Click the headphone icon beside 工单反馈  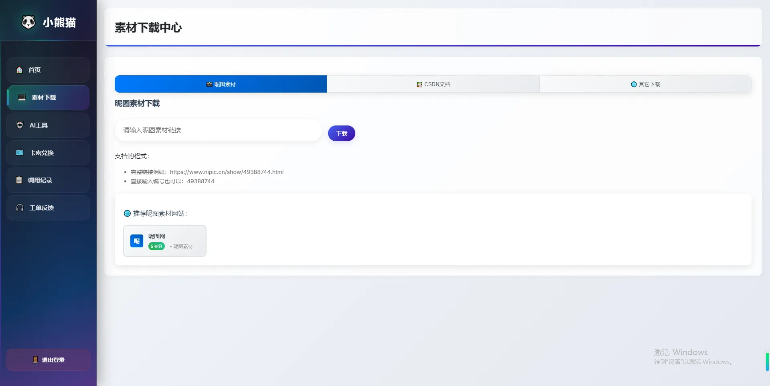pos(20,208)
